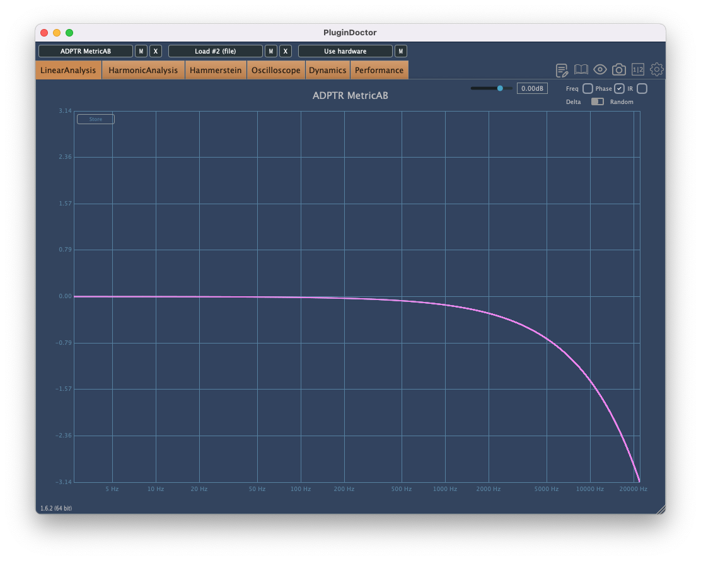
Task: Click the Delta label
Action: pos(573,102)
